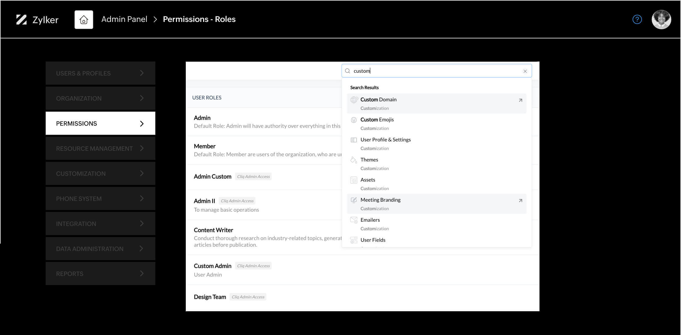Expand the ORGANIZATION menu section
The width and height of the screenshot is (681, 335).
click(x=100, y=98)
